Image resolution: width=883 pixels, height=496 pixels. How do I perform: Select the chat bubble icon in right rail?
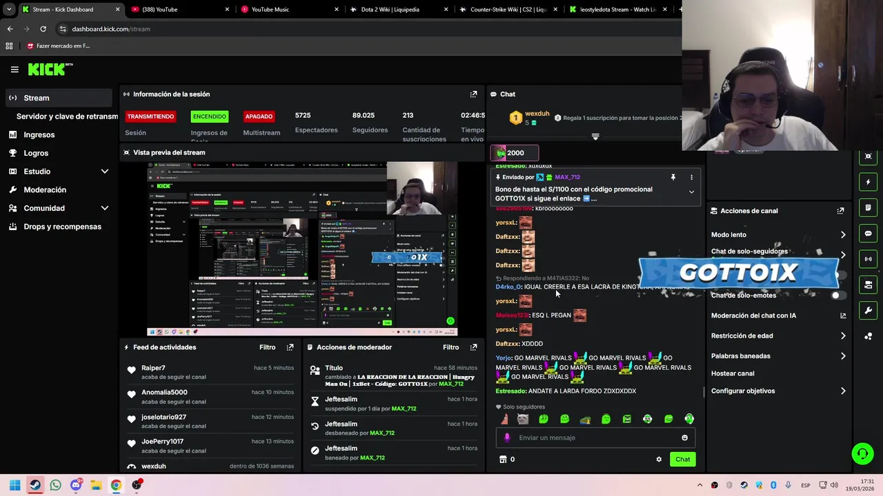click(x=868, y=234)
